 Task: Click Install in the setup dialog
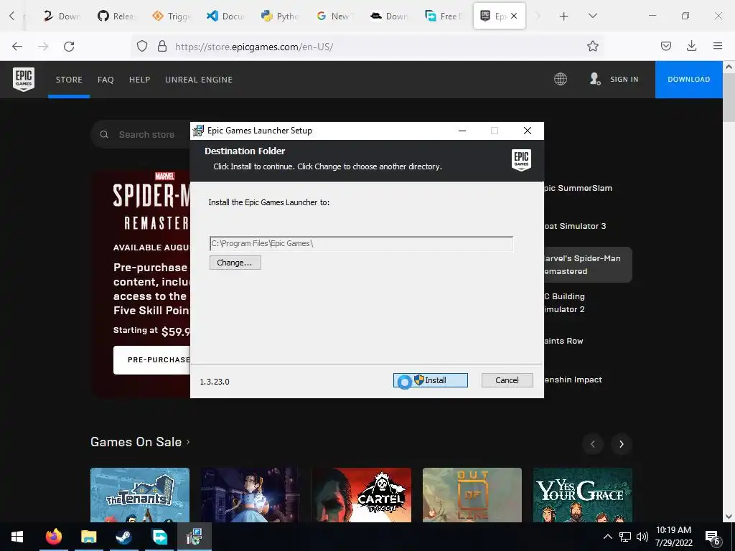click(431, 380)
